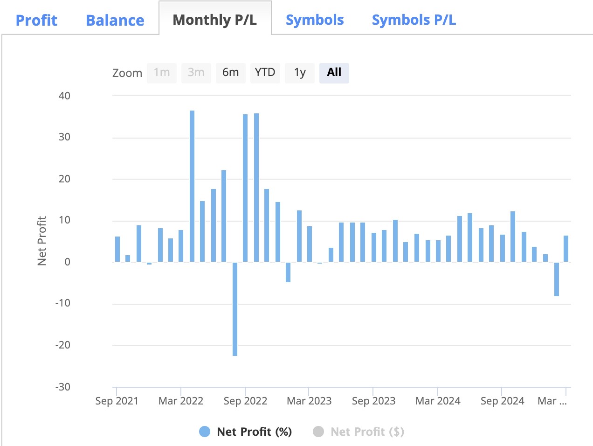Viewport: 593px width, 446px height.
Task: Set zoom to 3m
Action: (196, 73)
